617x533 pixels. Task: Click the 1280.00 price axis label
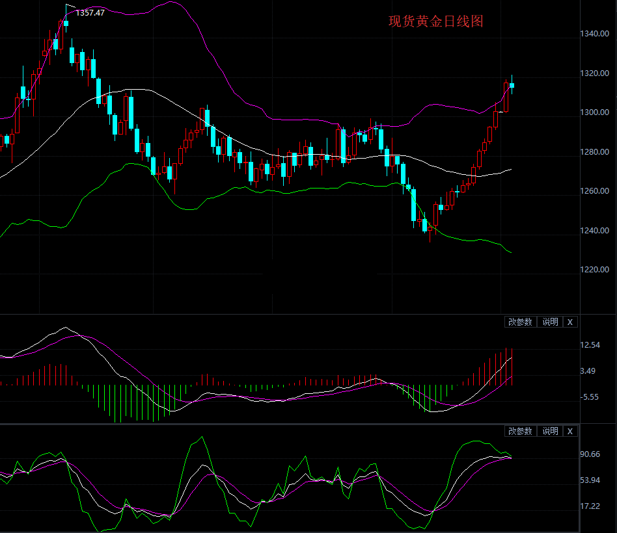594,152
